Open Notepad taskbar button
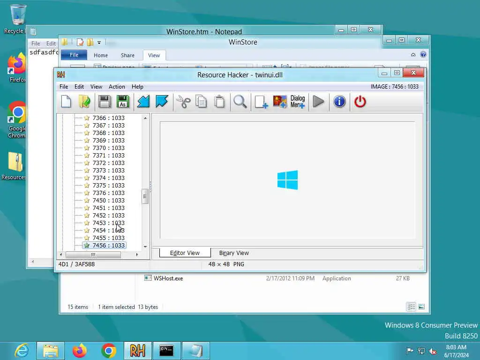 pos(195,351)
